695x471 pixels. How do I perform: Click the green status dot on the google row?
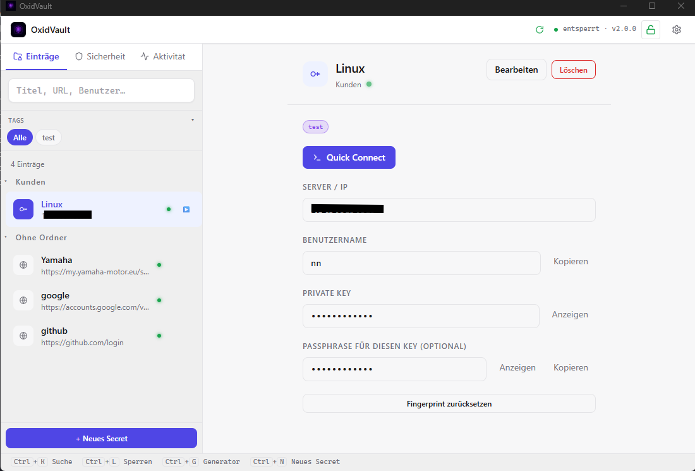point(159,301)
